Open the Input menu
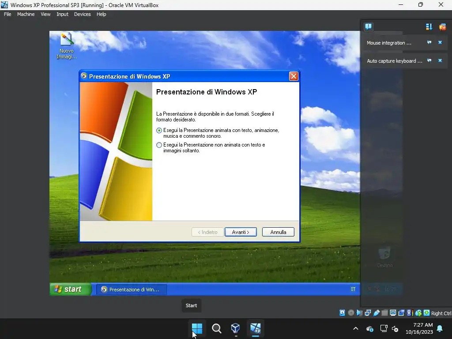The height and width of the screenshot is (339, 452). [62, 14]
